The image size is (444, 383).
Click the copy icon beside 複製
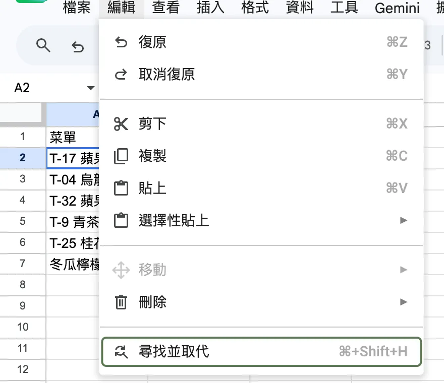tap(121, 156)
